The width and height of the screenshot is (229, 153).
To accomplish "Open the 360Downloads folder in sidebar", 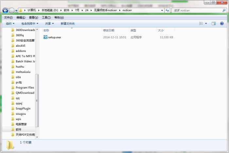I will (x=25, y=30).
